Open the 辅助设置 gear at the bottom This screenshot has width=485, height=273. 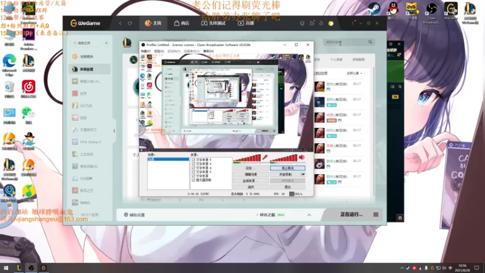click(x=126, y=215)
